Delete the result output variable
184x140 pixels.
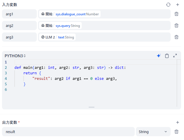tap(176, 132)
